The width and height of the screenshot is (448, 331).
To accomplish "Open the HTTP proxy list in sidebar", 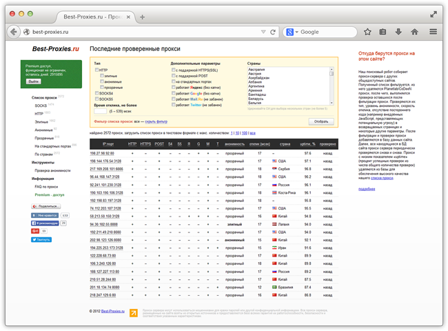I will click(39, 114).
